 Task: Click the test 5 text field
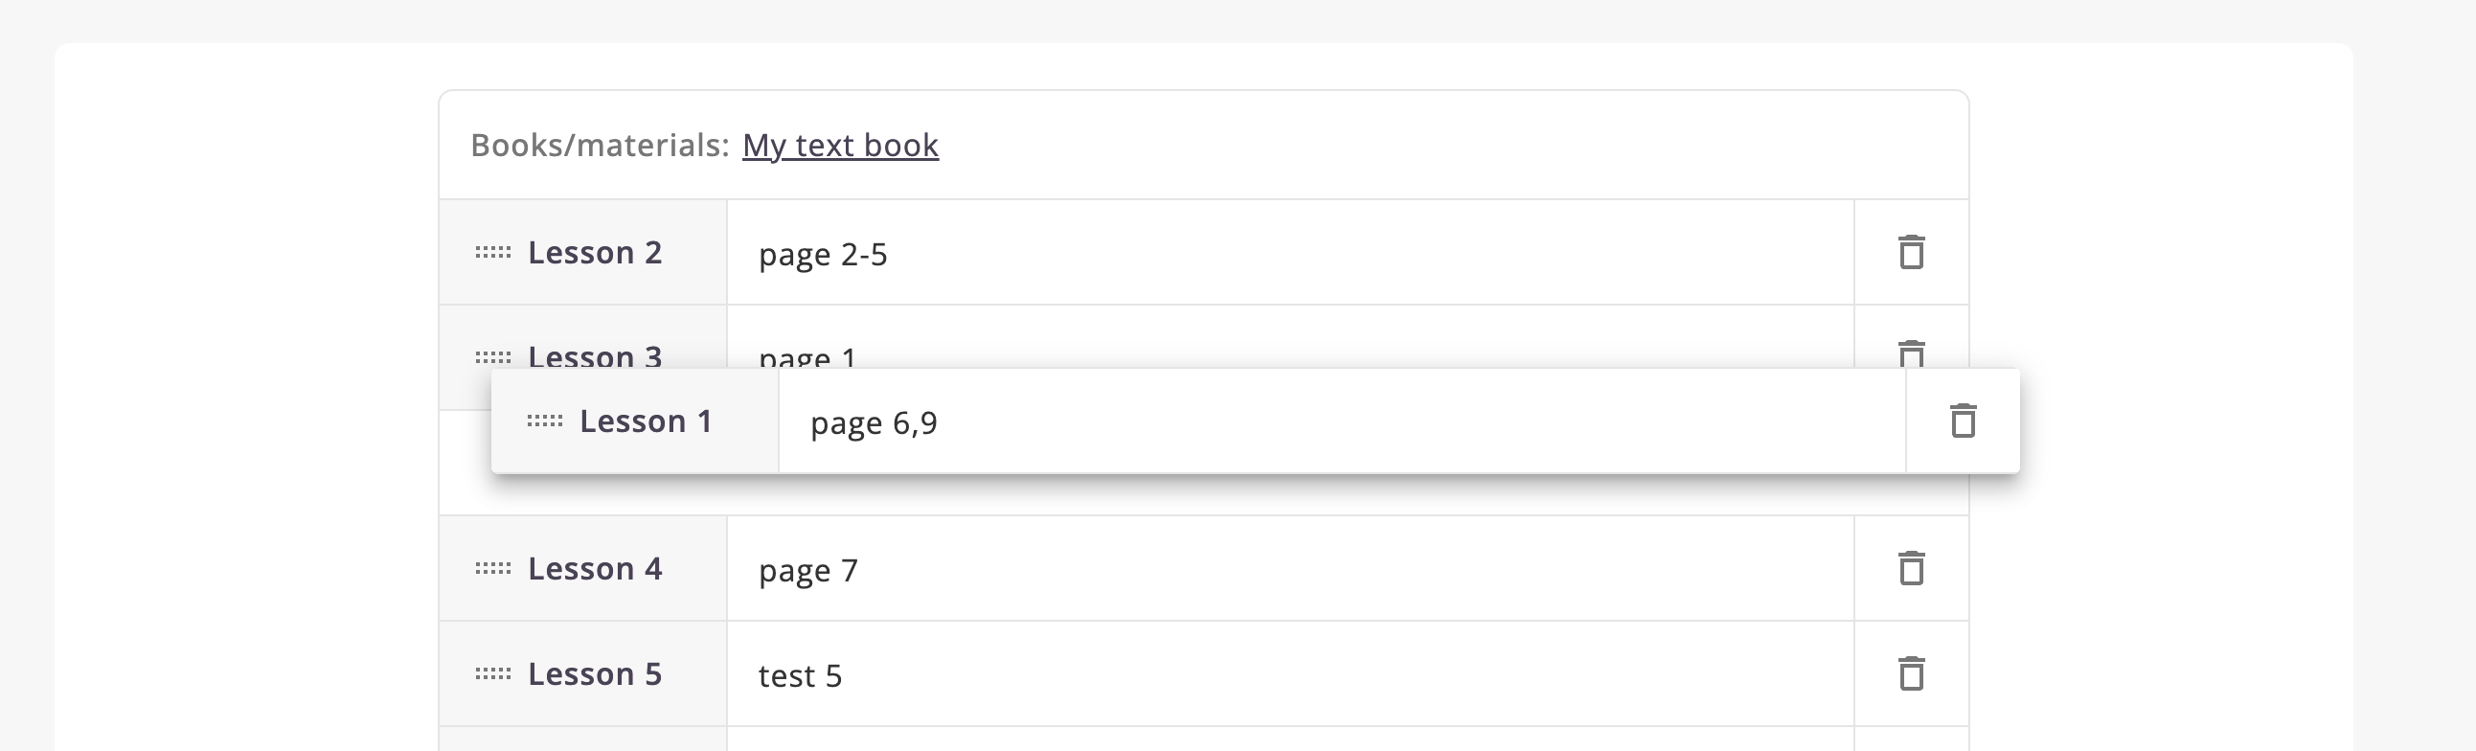pos(1288,675)
